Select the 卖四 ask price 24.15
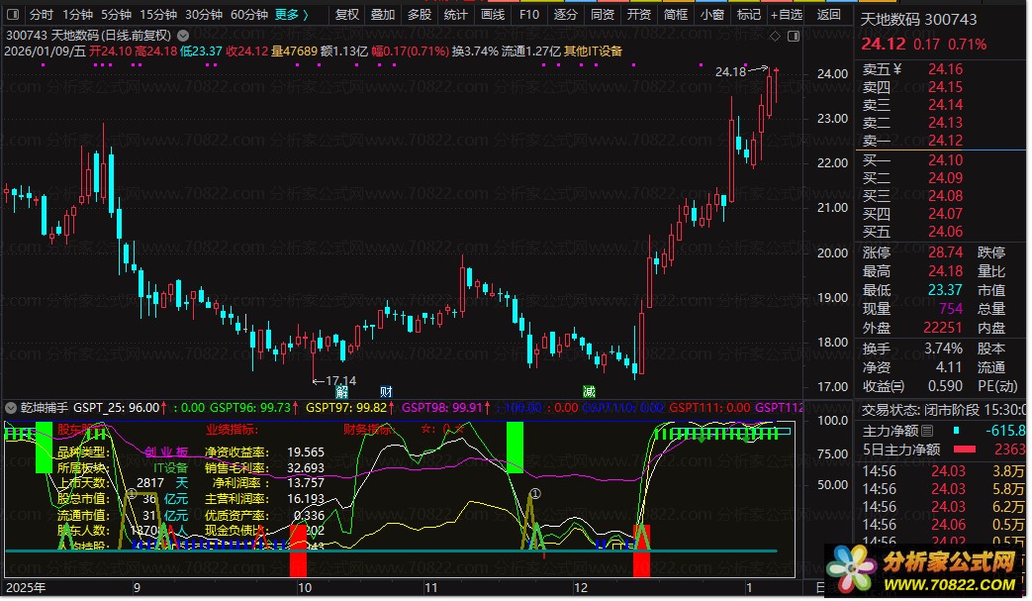The image size is (1032, 601). 945,87
